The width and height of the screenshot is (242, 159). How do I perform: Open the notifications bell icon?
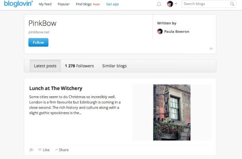159,4
